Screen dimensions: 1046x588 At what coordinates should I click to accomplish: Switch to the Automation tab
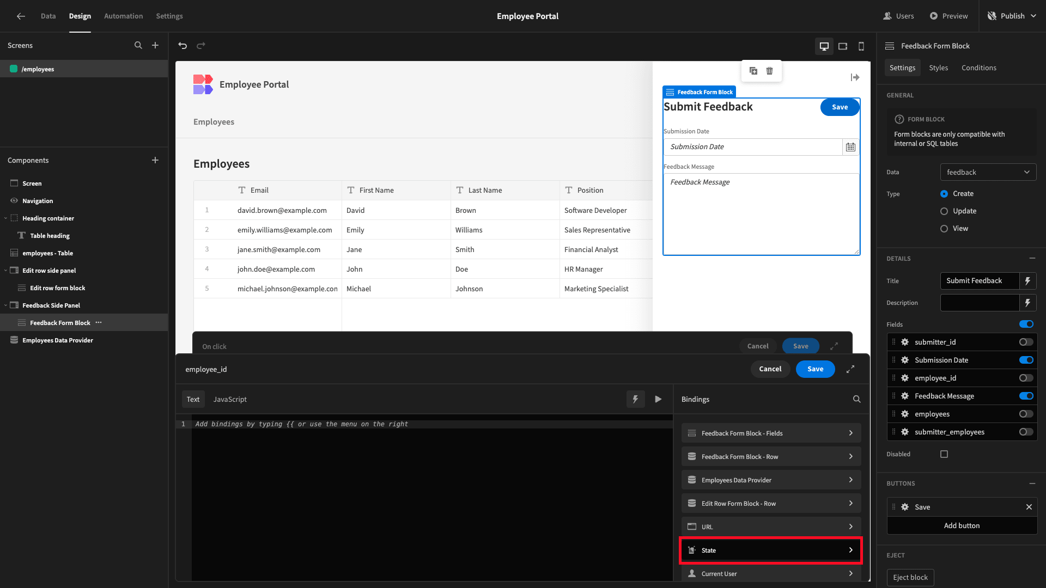click(124, 16)
